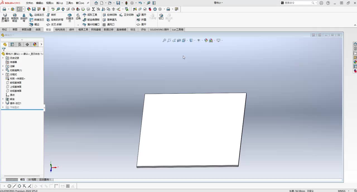Switch to the 草图 sketch ribbon tab

(15, 30)
